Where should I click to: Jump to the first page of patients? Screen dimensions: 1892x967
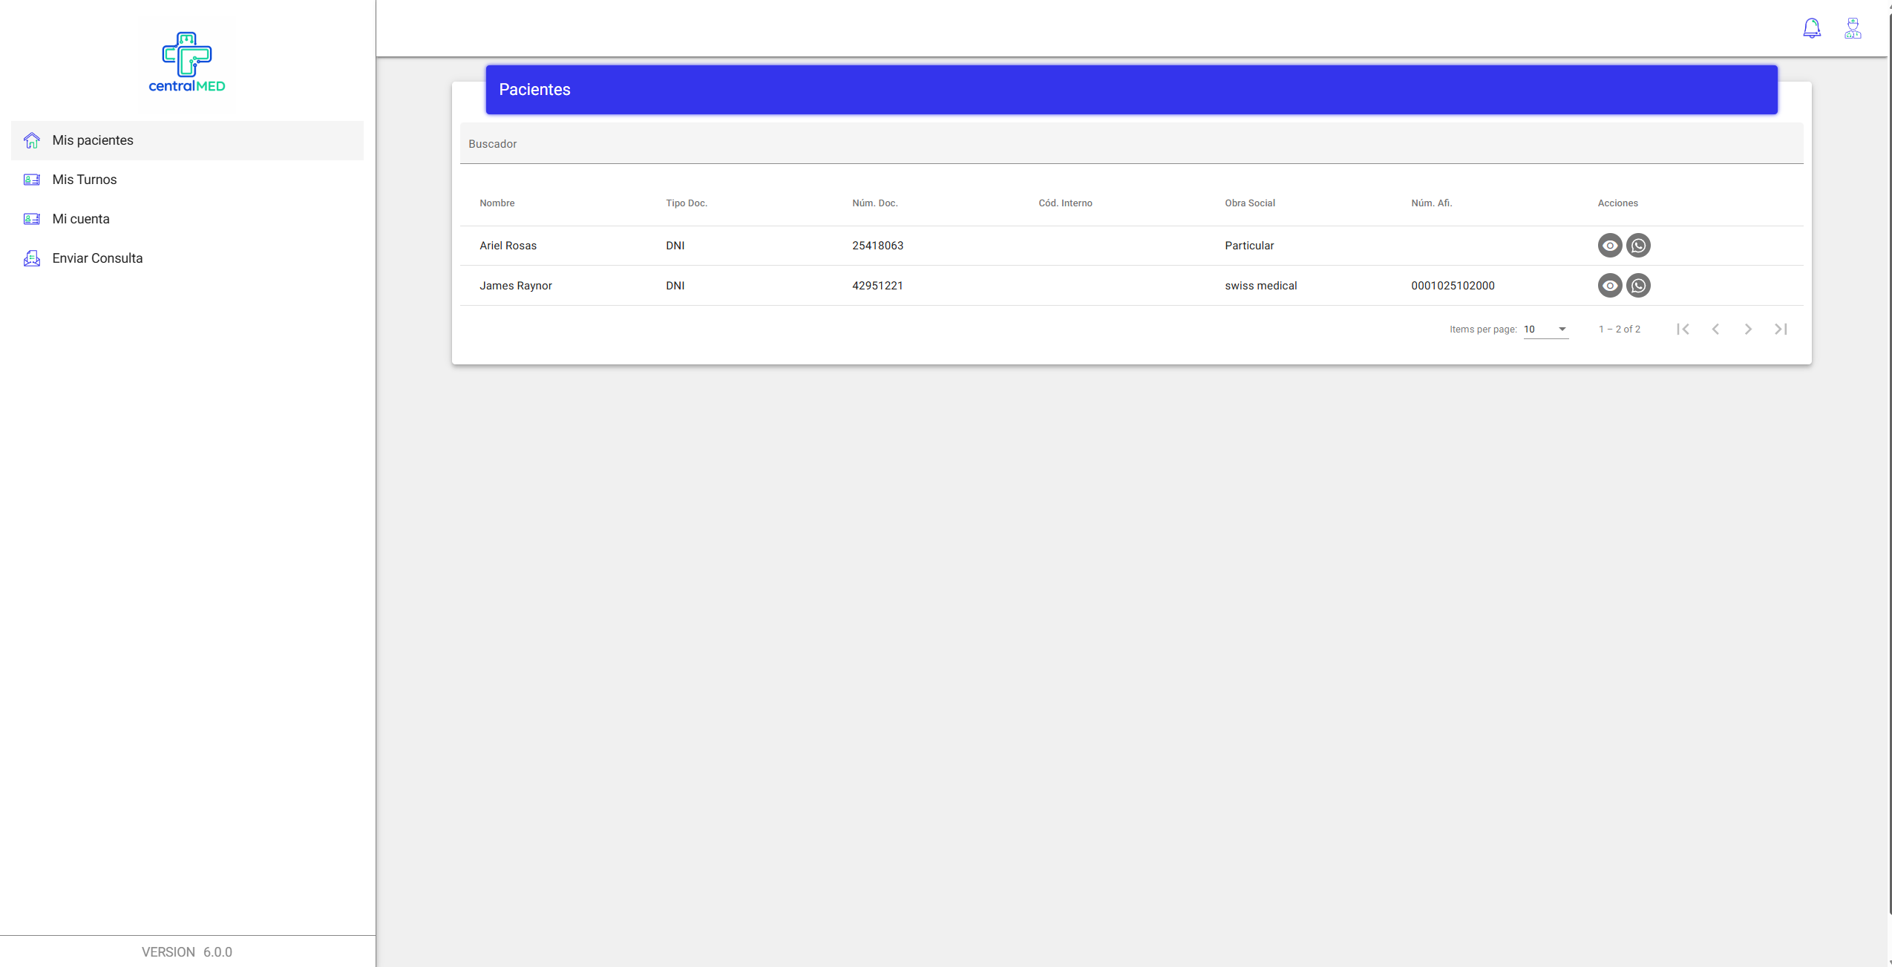[1683, 330]
